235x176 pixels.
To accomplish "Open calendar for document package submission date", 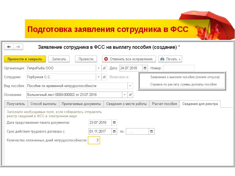I will coord(114,123).
